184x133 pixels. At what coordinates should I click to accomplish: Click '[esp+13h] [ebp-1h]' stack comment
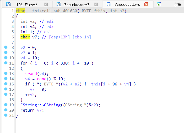(x=70, y=37)
